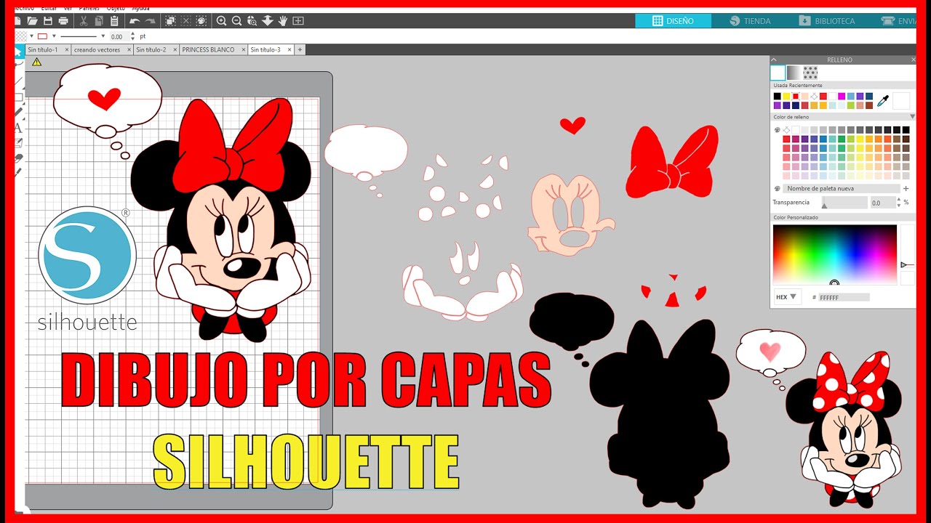Click the custom color spectrum picker
The image size is (931, 523).
(834, 255)
